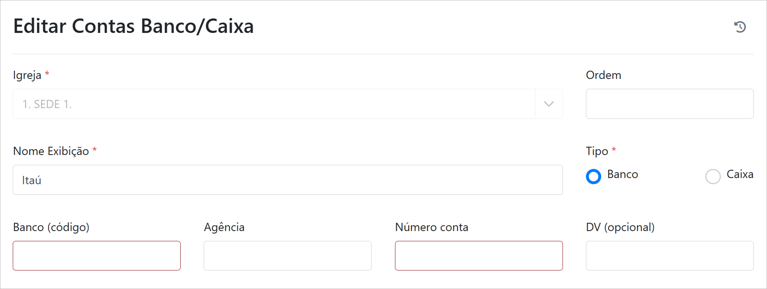This screenshot has height=289, width=767.
Task: Focus the Ordem input field
Action: pos(669,104)
